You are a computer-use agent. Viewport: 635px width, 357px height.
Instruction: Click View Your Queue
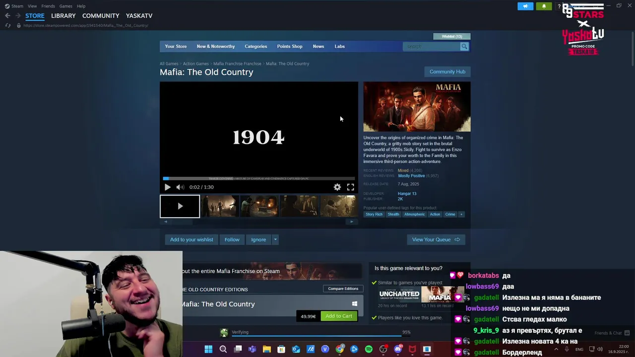(436, 239)
